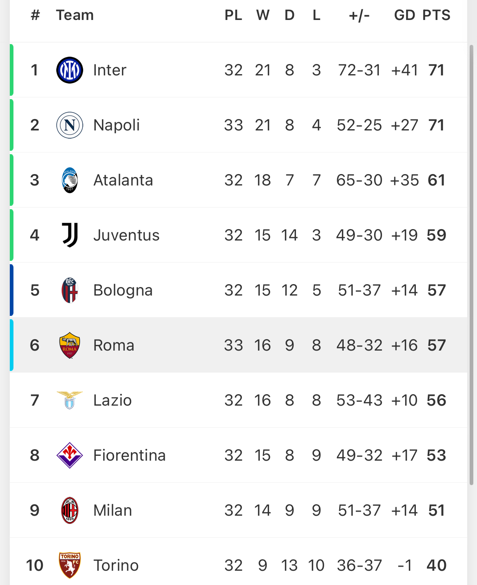Sort table by PTS column header

tap(436, 15)
